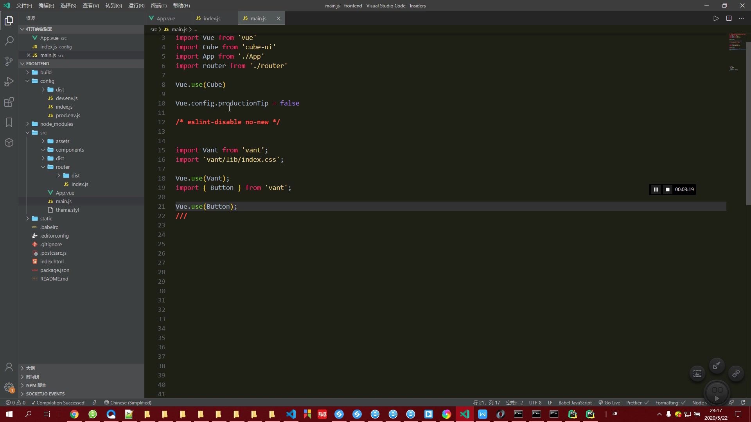Screen dimensions: 751x422
Task: Change the Babel JavaScript language mode
Action: (x=575, y=403)
